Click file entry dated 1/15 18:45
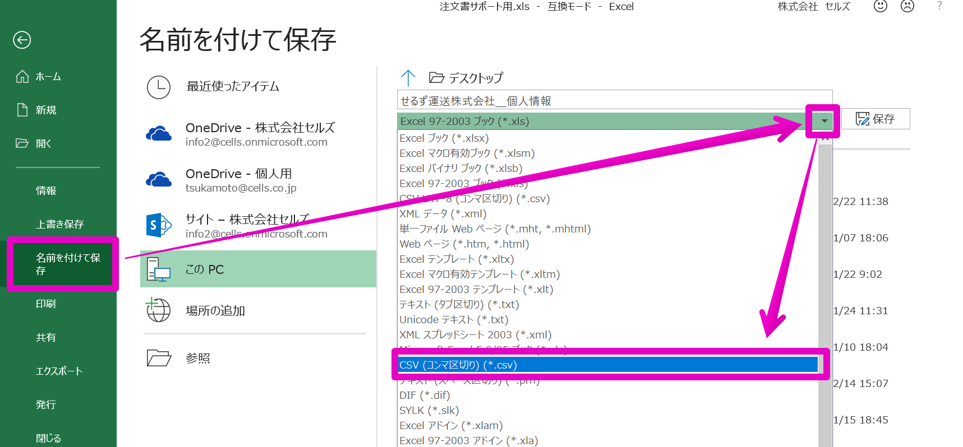Screen dimensions: 963x447 coord(861,420)
